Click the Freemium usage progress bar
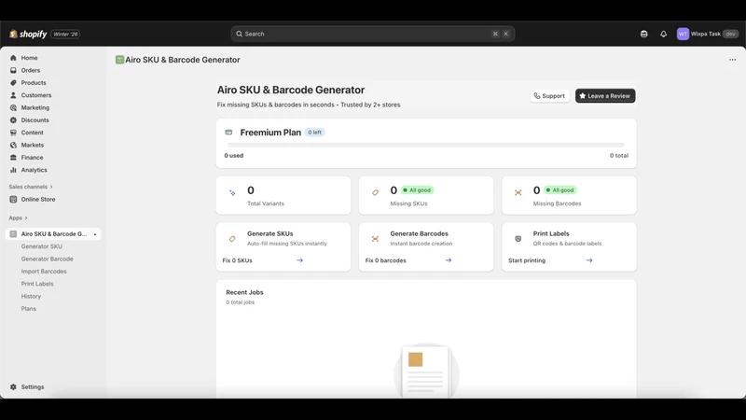 click(426, 145)
